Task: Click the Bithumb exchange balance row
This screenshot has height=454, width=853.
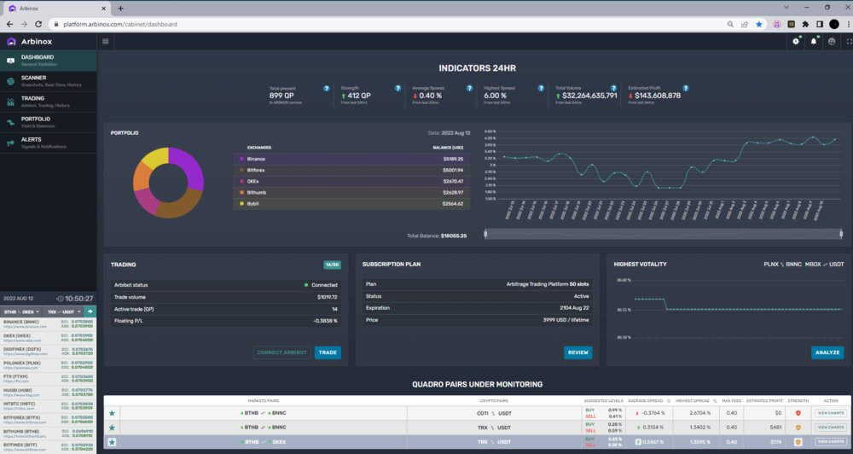Action: click(351, 193)
